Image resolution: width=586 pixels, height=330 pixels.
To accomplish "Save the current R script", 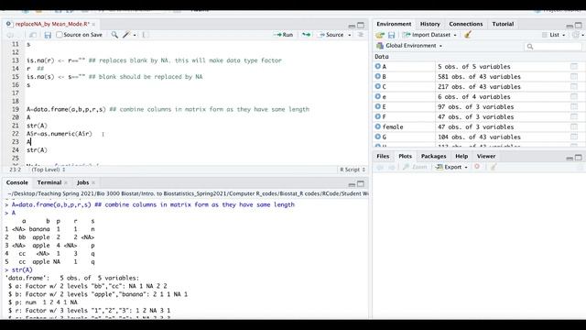I will pos(48,35).
